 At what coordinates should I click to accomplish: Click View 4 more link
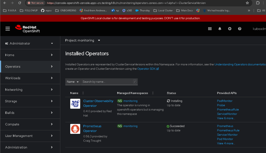pyautogui.click(x=226, y=143)
